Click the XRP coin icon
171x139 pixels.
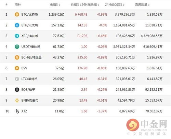(17, 36)
